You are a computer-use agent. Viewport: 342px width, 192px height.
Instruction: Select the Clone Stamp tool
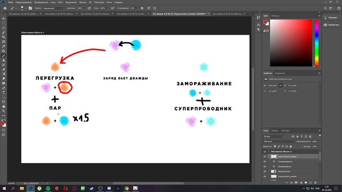(4, 60)
